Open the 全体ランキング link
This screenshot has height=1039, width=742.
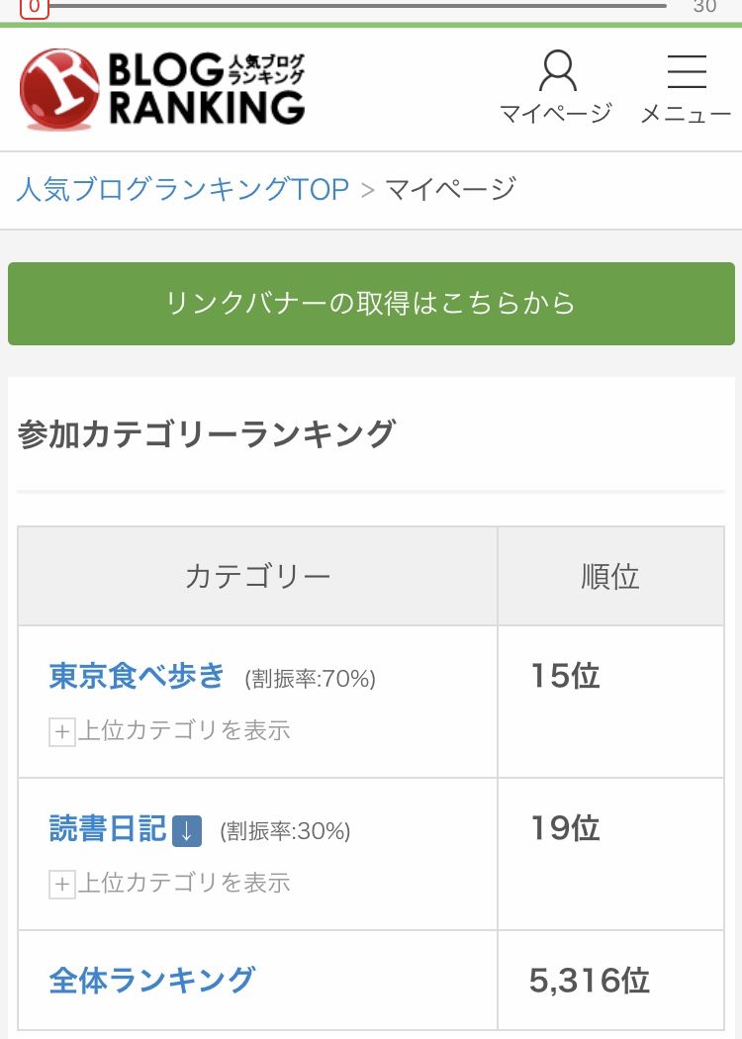point(152,980)
